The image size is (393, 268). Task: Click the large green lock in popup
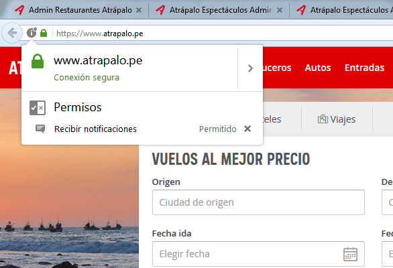(38, 61)
